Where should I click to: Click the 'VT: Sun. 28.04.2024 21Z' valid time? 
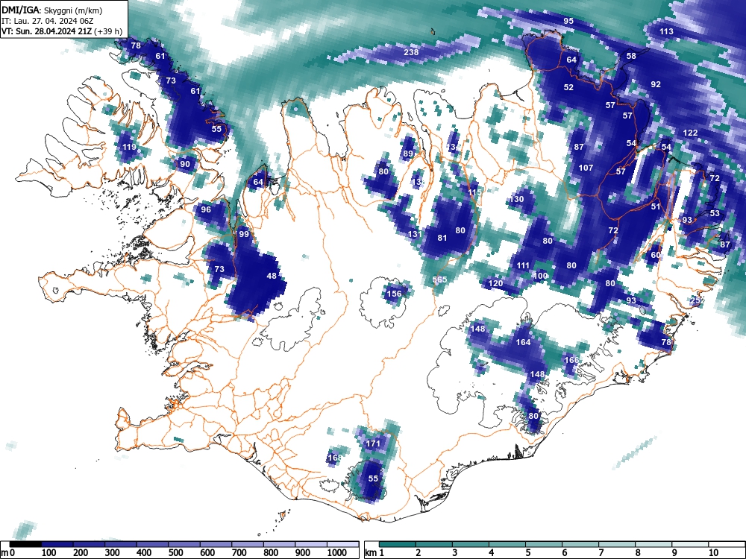pyautogui.click(x=46, y=32)
